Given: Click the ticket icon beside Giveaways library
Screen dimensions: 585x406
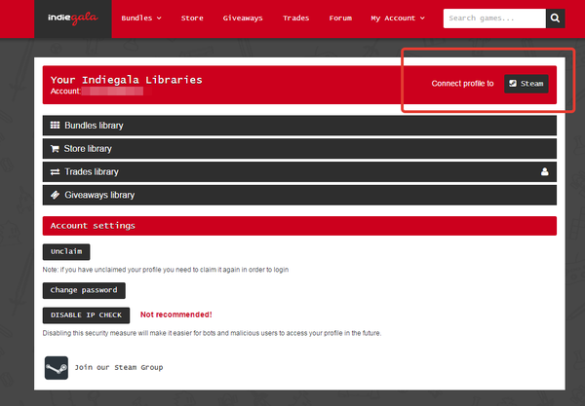Looking at the screenshot, I should coord(55,195).
